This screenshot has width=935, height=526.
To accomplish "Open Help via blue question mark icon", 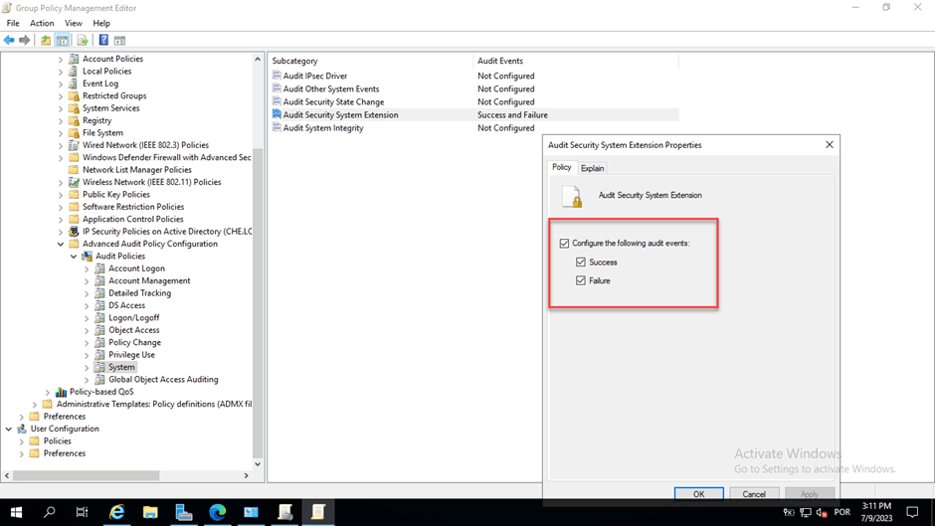I will [103, 41].
